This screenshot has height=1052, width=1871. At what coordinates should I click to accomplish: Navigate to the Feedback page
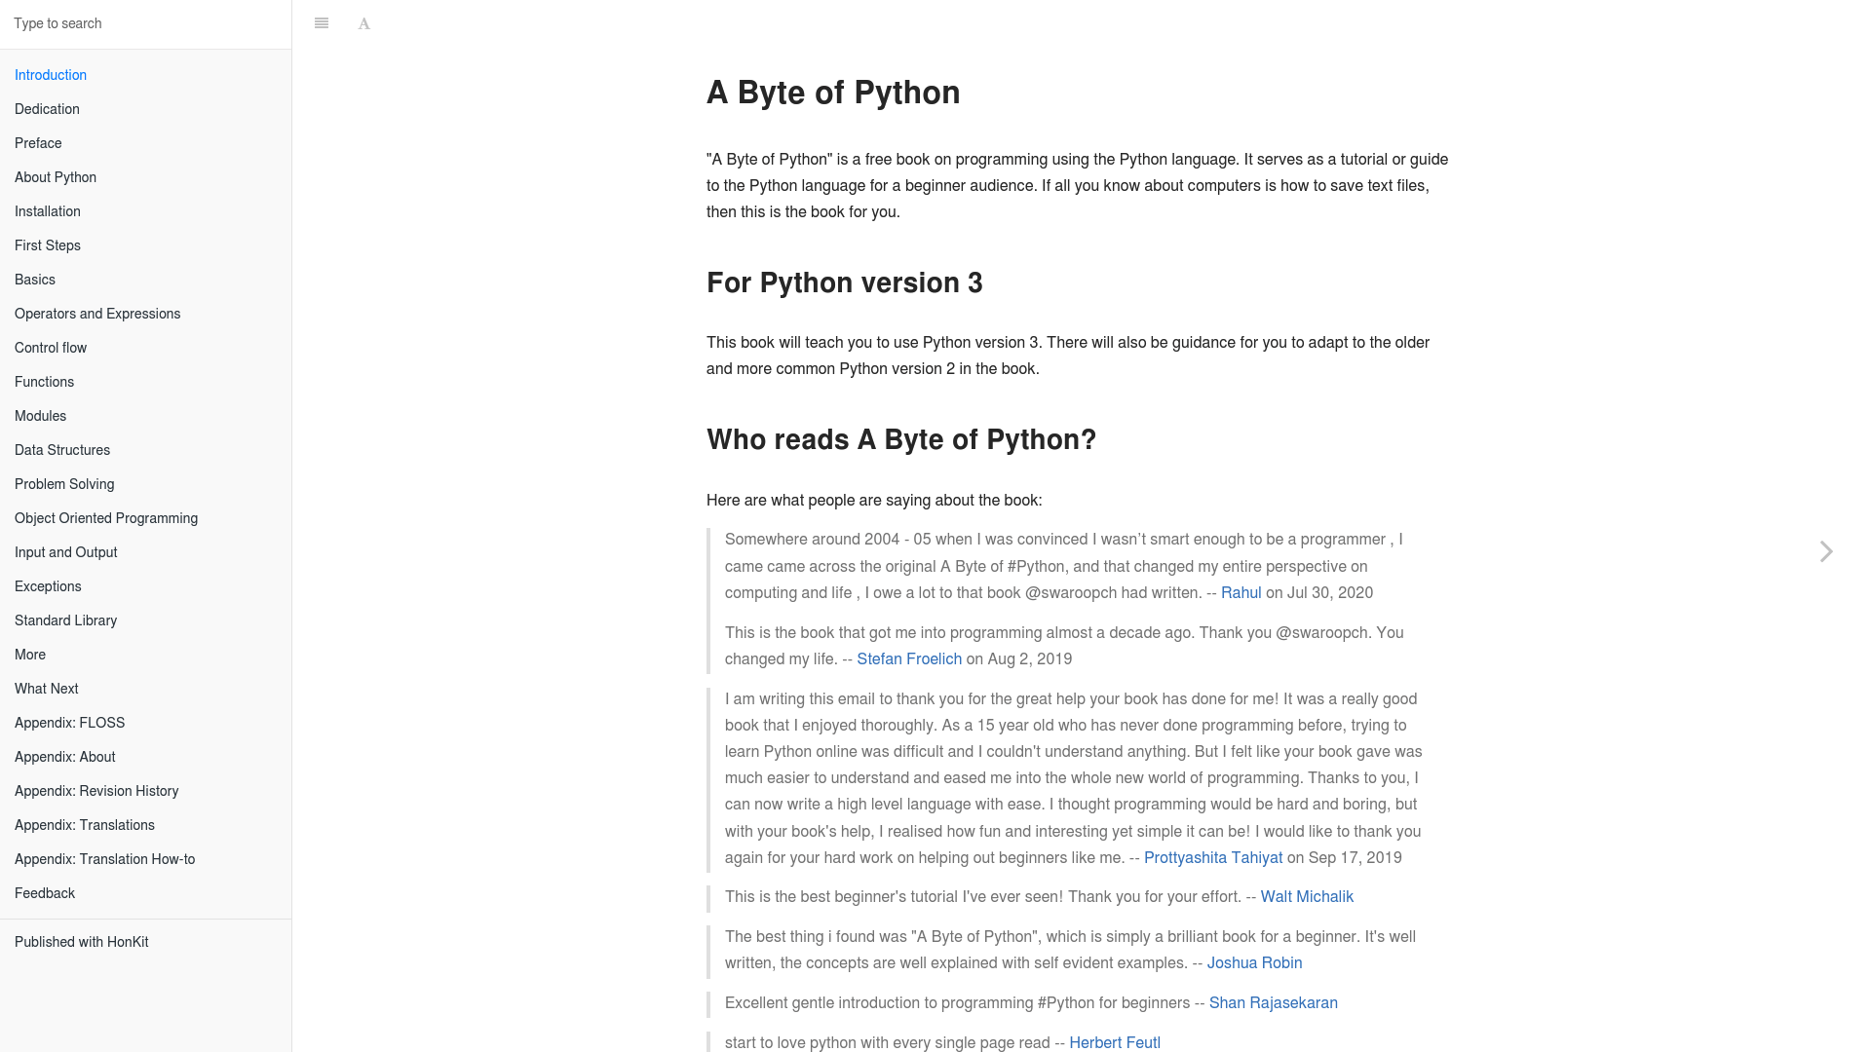[x=45, y=893]
